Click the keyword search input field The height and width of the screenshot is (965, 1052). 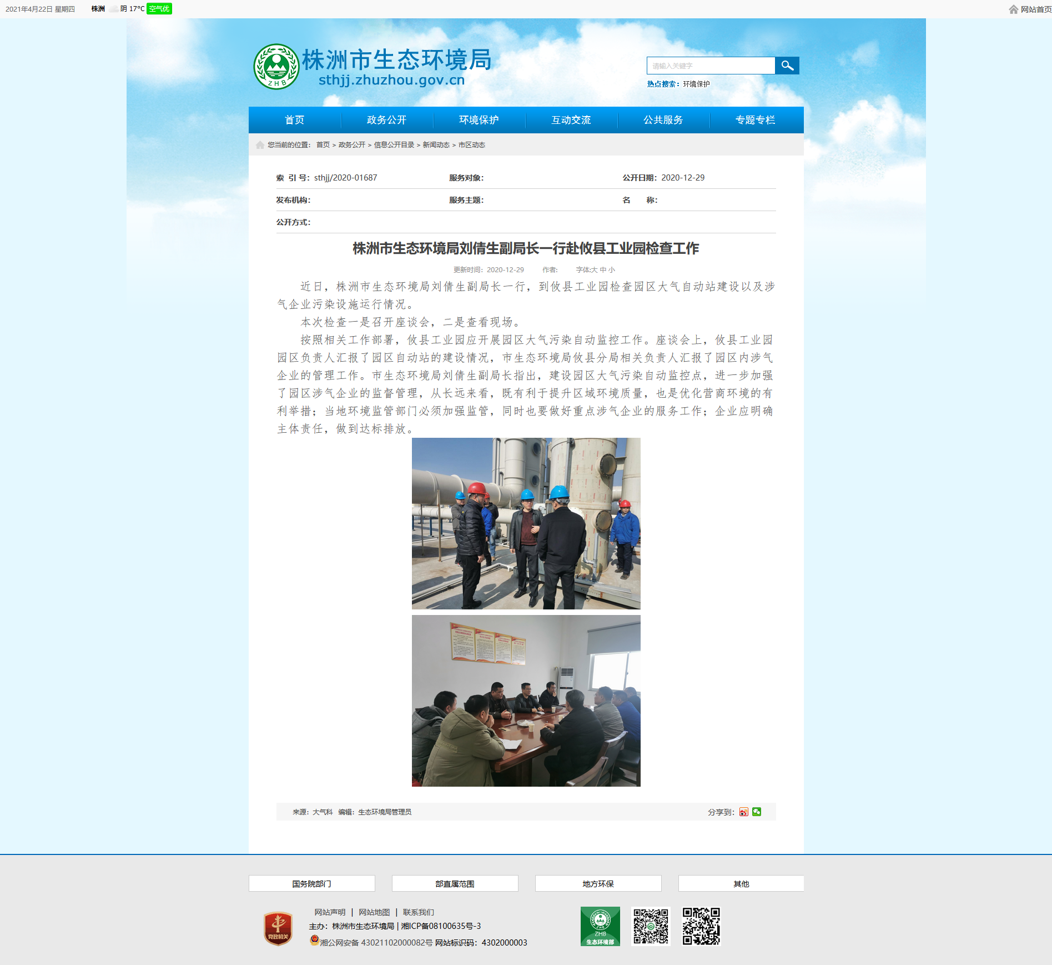click(711, 66)
